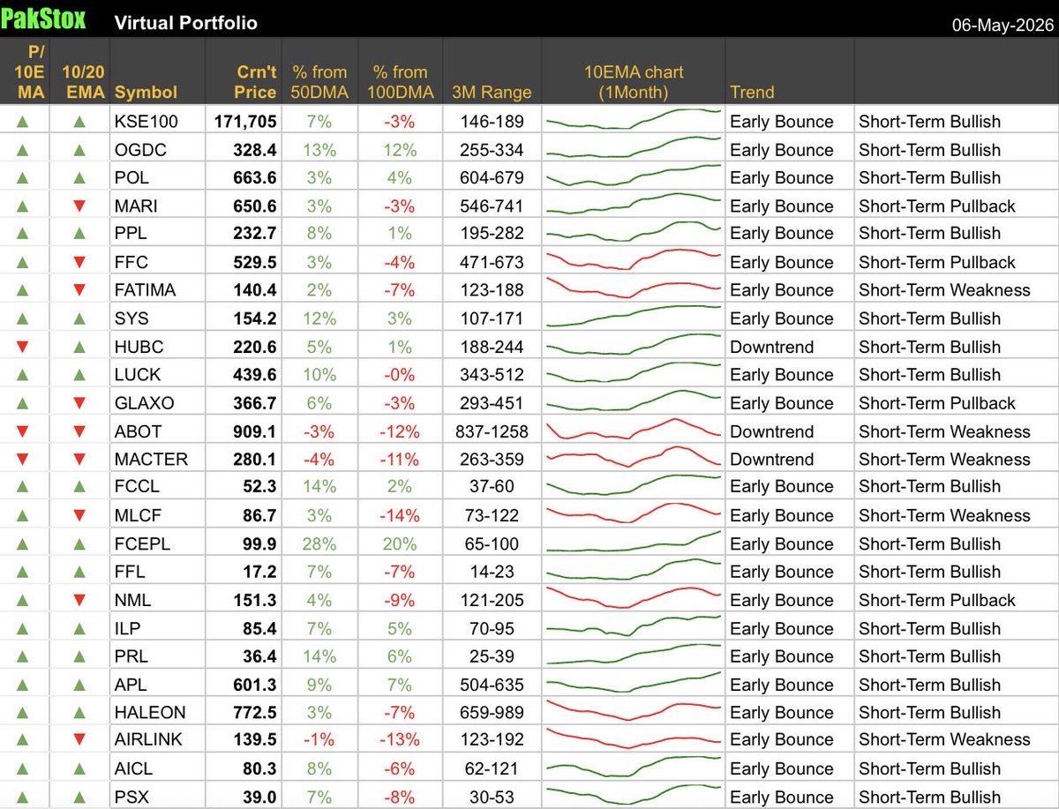The image size is (1059, 809).
Task: Select ABOT's P/10EMA red down arrow
Action: (x=22, y=431)
